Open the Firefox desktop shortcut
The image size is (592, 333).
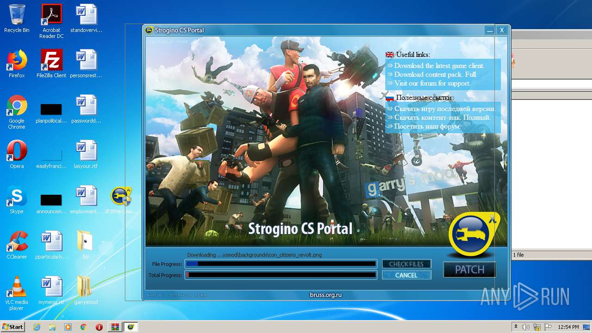click(17, 64)
